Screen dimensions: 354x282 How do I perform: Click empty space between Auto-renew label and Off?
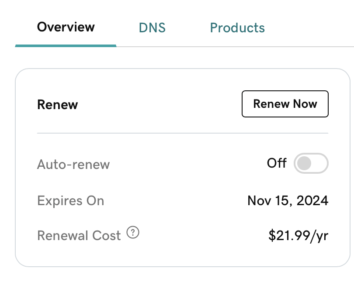pyautogui.click(x=188, y=164)
